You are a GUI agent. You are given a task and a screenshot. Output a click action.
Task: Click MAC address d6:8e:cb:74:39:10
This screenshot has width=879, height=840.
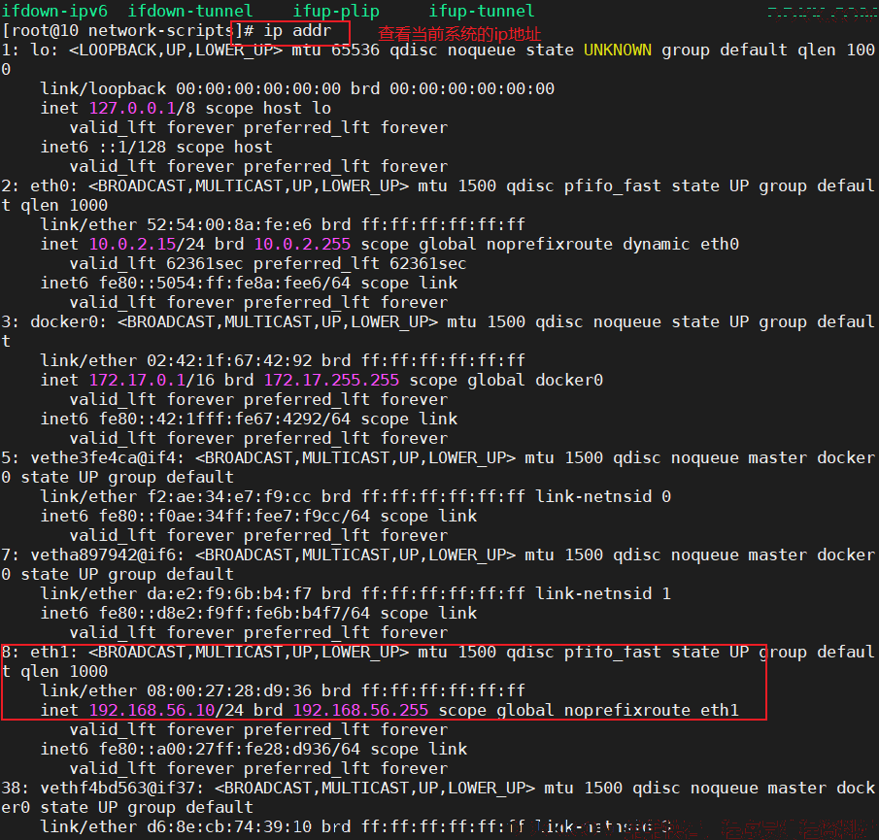pyautogui.click(x=229, y=827)
